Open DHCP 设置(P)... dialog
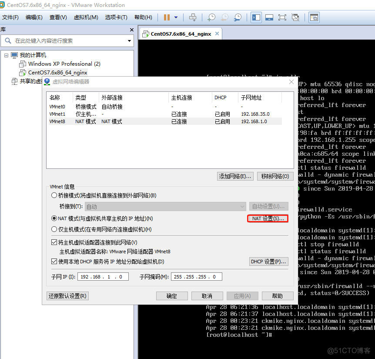375x359 pixels. (268, 262)
